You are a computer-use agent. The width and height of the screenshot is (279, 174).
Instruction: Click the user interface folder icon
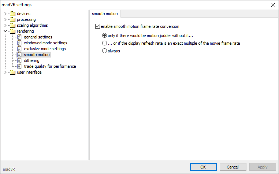pyautogui.click(x=13, y=72)
